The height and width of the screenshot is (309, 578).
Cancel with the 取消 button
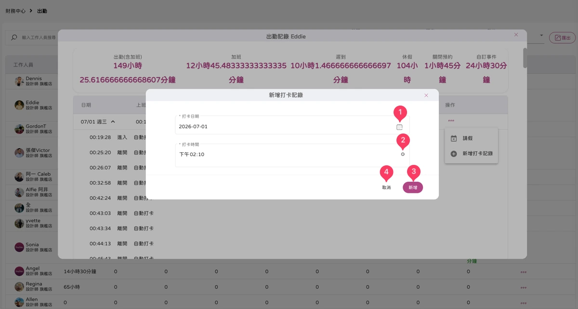tap(386, 188)
